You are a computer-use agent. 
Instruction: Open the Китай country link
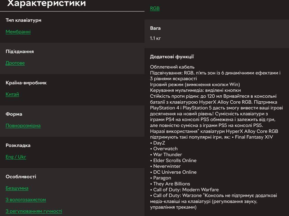pos(12,94)
